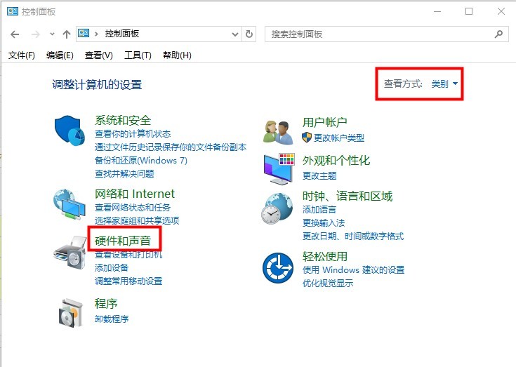Click 卸载程序 link
Screen dimensions: 516x367
click(112, 319)
